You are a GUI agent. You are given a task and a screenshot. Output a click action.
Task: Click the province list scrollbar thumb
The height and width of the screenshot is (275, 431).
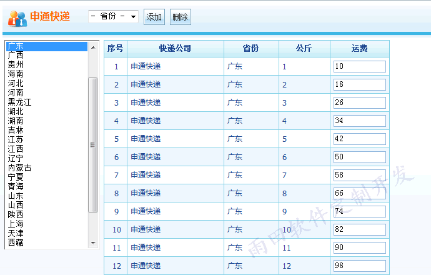[x=93, y=145]
